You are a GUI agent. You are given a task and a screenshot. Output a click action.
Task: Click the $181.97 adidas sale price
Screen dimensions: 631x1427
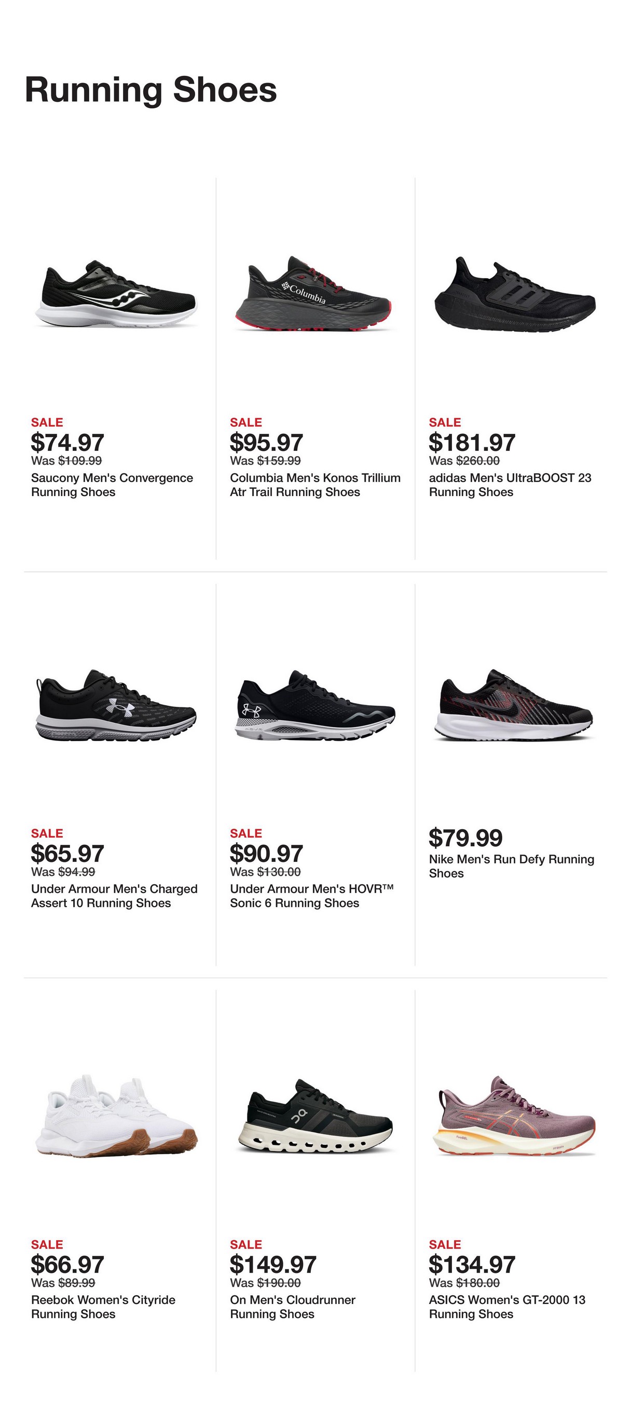pyautogui.click(x=472, y=443)
